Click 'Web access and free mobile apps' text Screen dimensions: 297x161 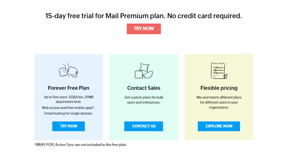(x=69, y=108)
